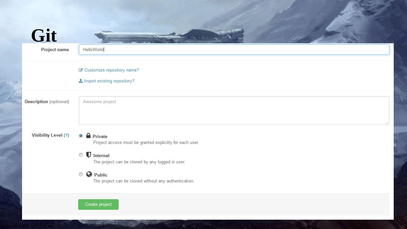Viewport: 407px width, 229px height.
Task: Click the Internal label text
Action: point(101,155)
